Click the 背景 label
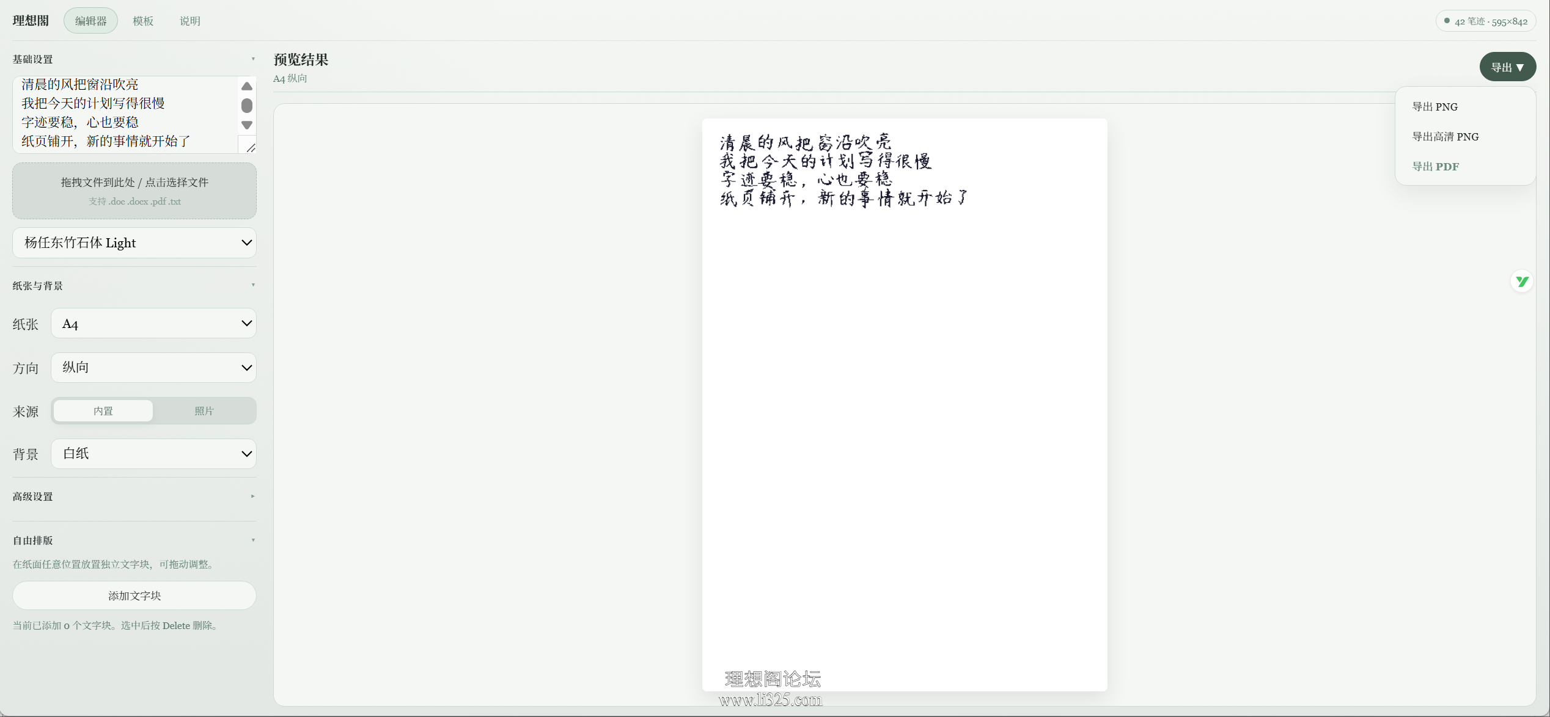Image resolution: width=1550 pixels, height=717 pixels. [26, 454]
